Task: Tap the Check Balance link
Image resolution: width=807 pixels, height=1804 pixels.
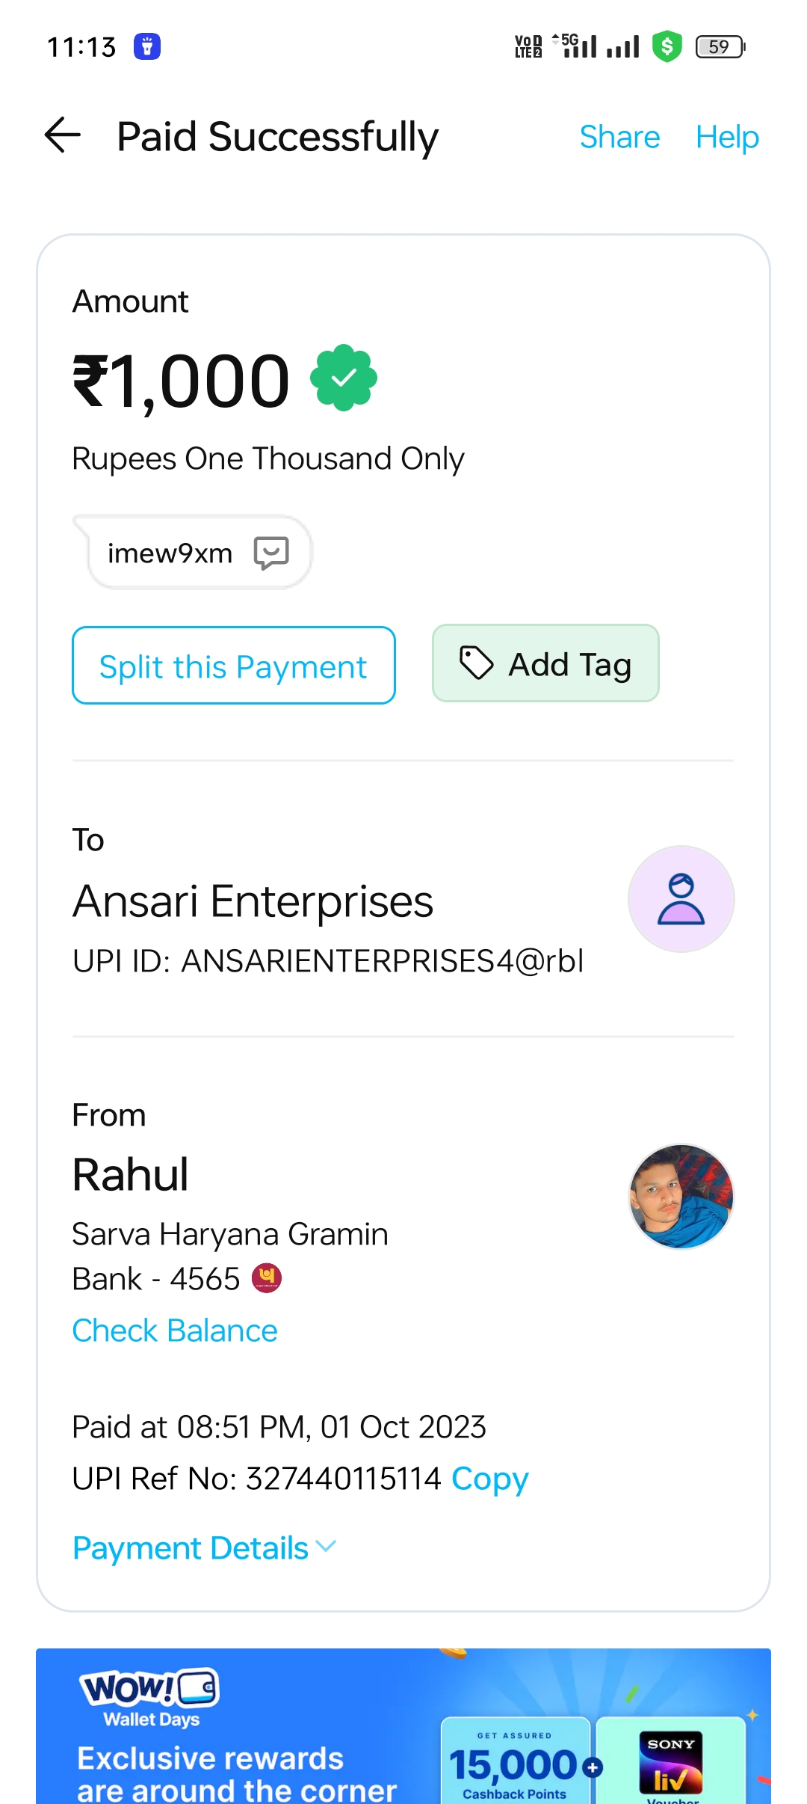Action: (x=175, y=1331)
